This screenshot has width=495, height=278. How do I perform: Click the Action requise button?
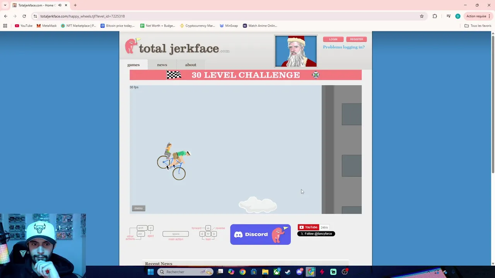478,16
